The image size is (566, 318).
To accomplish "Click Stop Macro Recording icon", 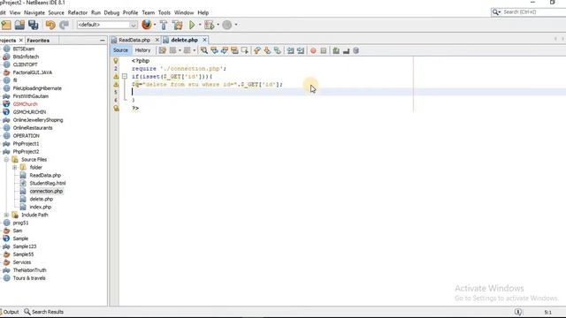I will [323, 50].
